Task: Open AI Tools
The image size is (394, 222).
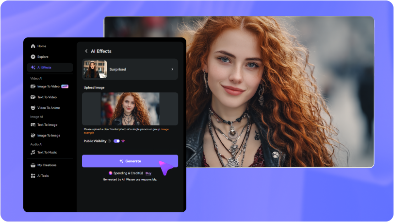Action: click(50, 176)
